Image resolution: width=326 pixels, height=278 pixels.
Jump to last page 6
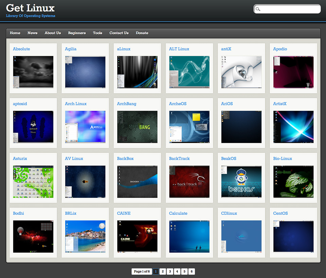[x=192, y=271]
